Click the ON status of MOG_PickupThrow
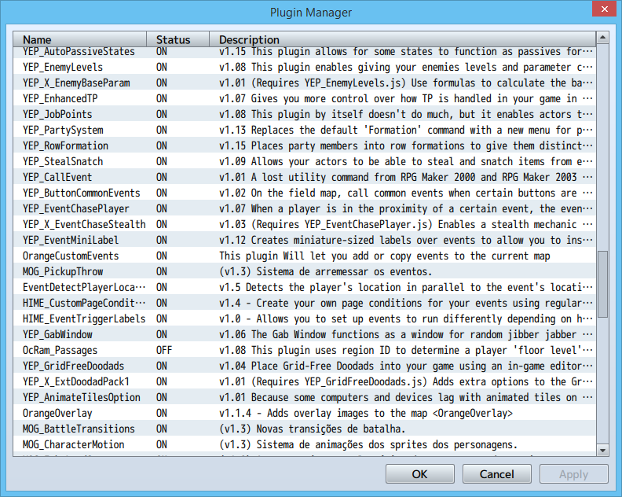This screenshot has width=622, height=497. (162, 272)
